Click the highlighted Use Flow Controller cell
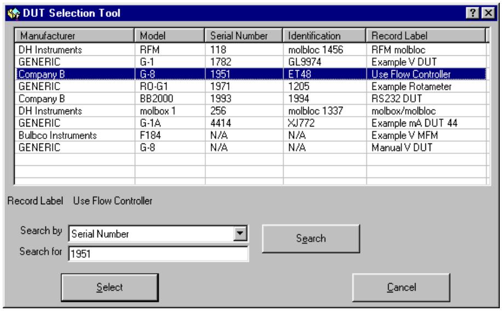Viewport: 502px width, 311px height. 426,74
